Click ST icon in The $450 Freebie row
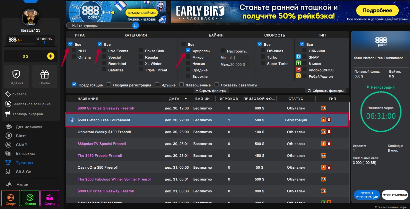 click(x=324, y=156)
